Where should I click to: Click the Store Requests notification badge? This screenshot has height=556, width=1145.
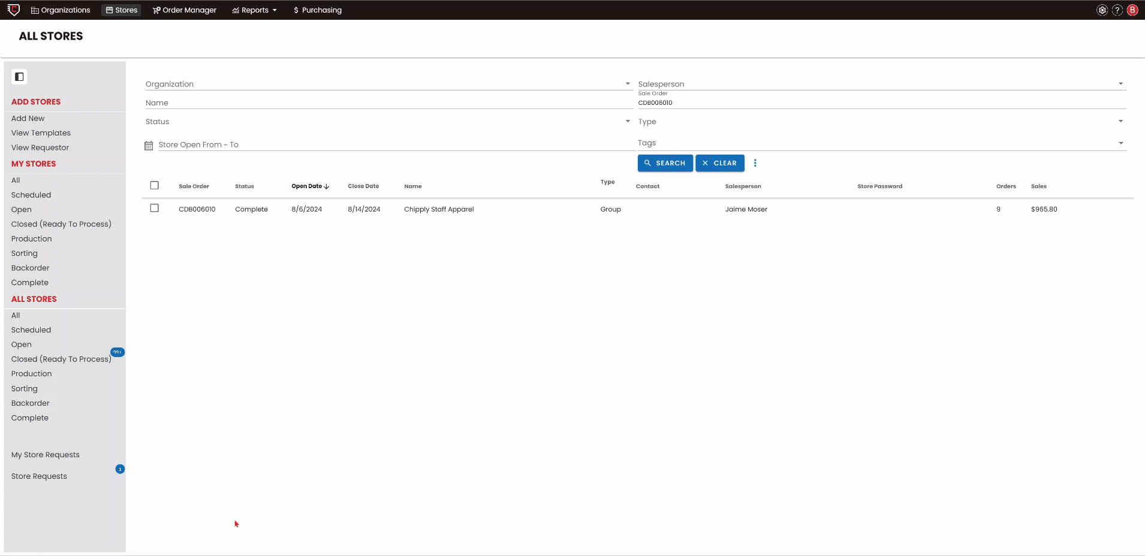(120, 469)
